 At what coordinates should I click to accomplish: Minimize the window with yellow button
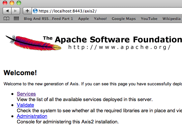[12, 3]
